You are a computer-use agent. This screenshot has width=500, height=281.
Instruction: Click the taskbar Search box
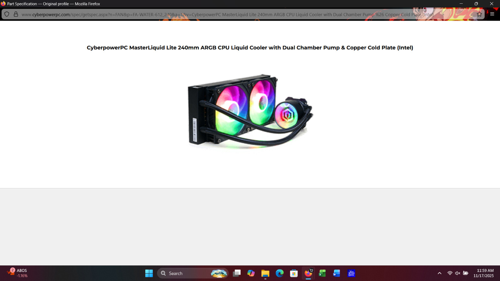pyautogui.click(x=193, y=273)
